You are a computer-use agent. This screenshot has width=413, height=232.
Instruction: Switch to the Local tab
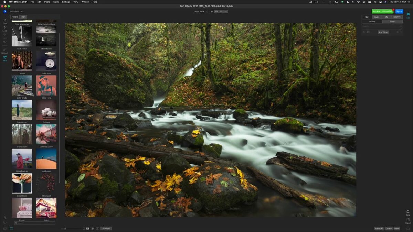(392, 21)
